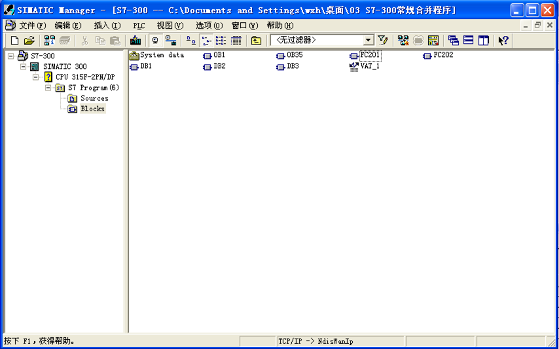Screen dimensions: 559x349
Task: Click the Edit Filter funnel icon
Action: [382, 41]
